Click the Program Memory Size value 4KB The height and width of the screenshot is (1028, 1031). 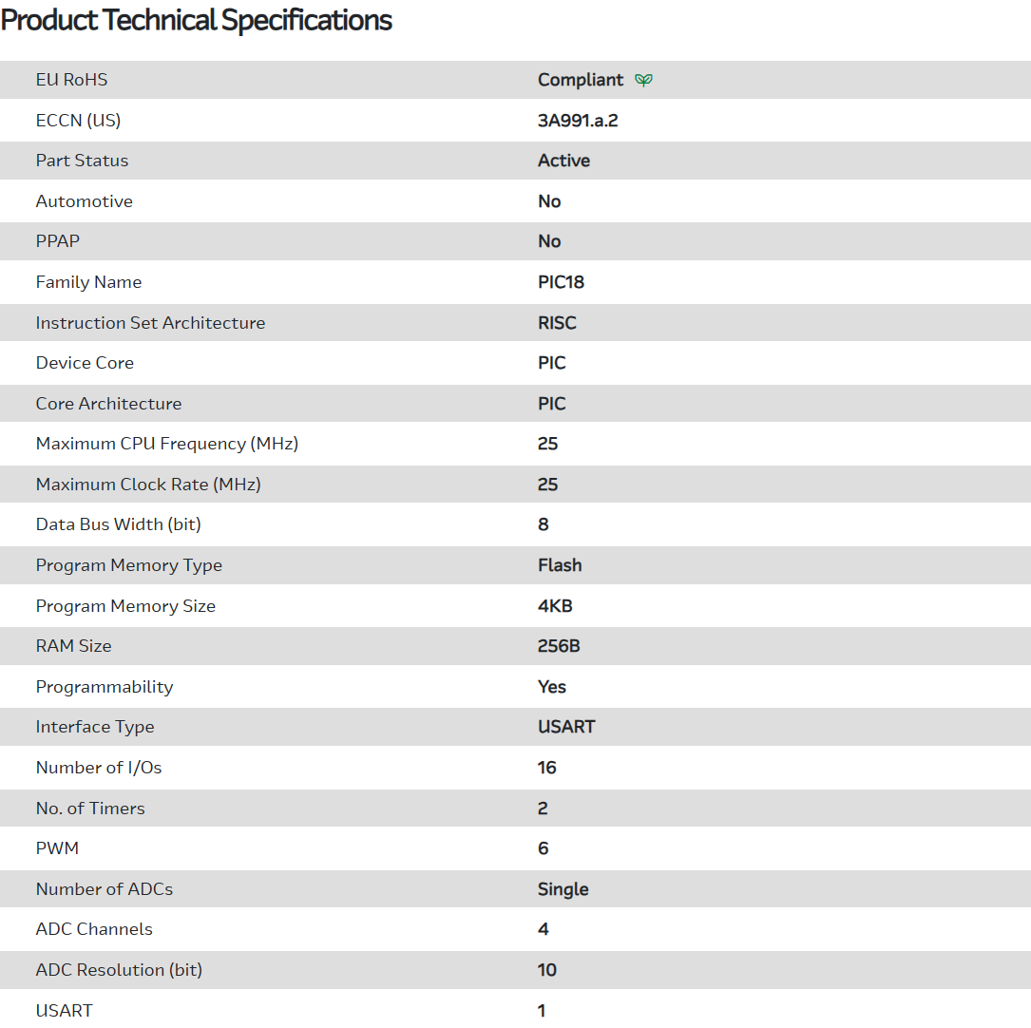555,606
